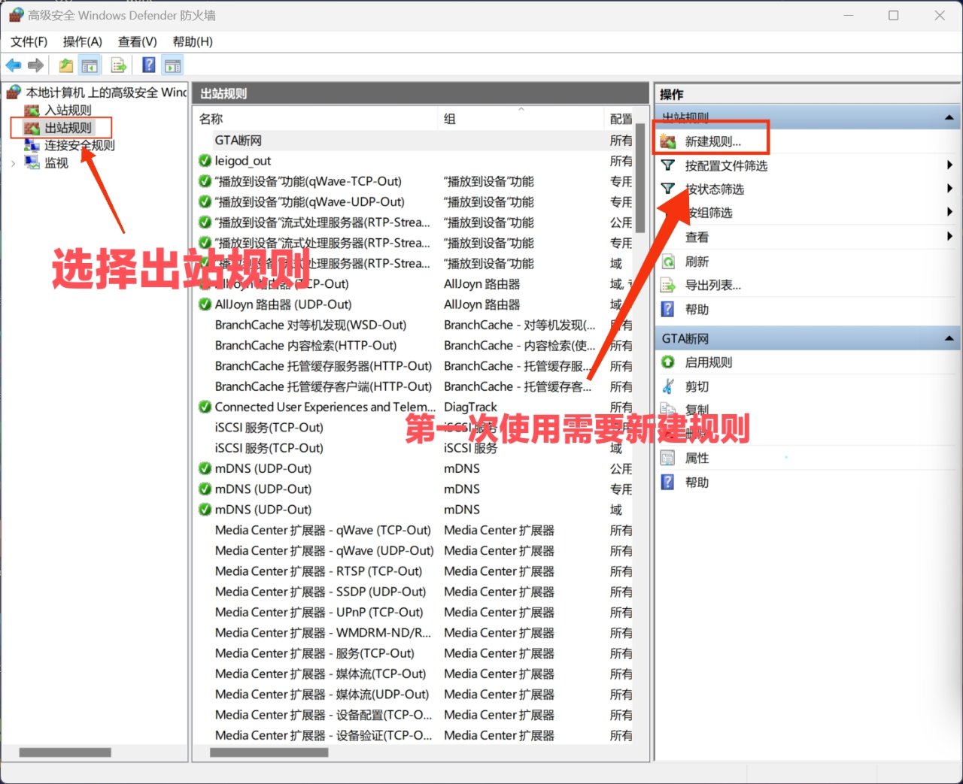
Task: Click 帮助 under 出站规则 actions
Action: tap(697, 309)
